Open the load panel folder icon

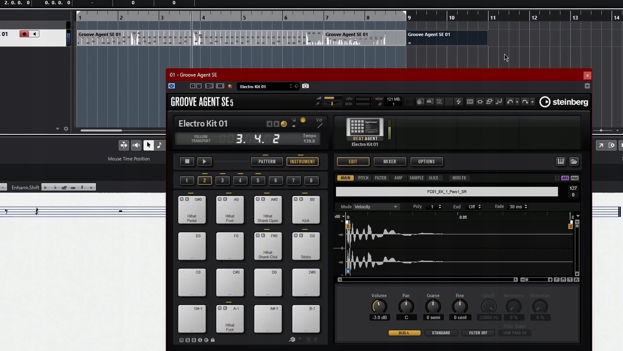(x=574, y=162)
